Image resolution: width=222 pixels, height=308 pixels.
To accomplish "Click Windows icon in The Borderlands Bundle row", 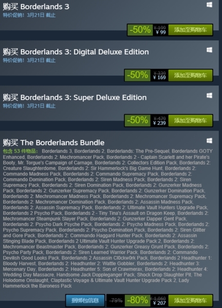I will (x=209, y=141).
